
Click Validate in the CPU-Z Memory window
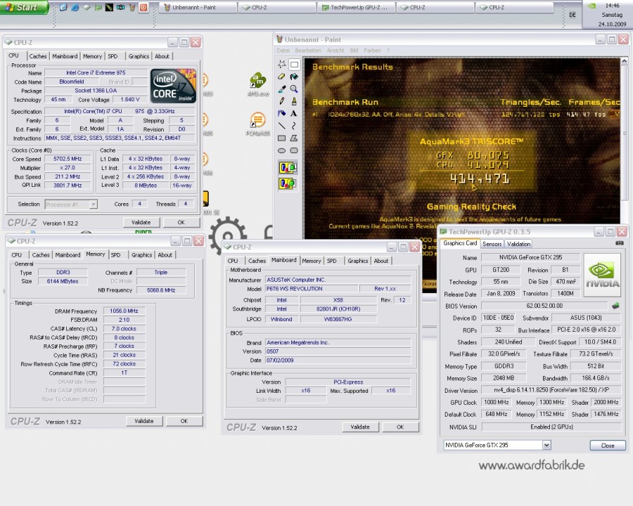[x=143, y=421]
